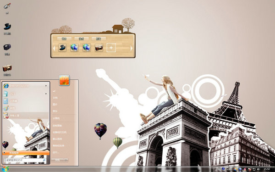Open the black top hat desktop shortcut

tap(7, 27)
